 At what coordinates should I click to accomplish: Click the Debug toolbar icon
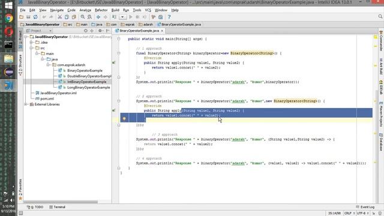[x=137, y=17]
